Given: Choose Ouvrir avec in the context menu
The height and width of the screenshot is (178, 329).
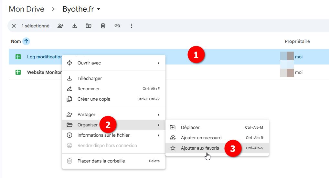Looking at the screenshot, I should pos(114,63).
